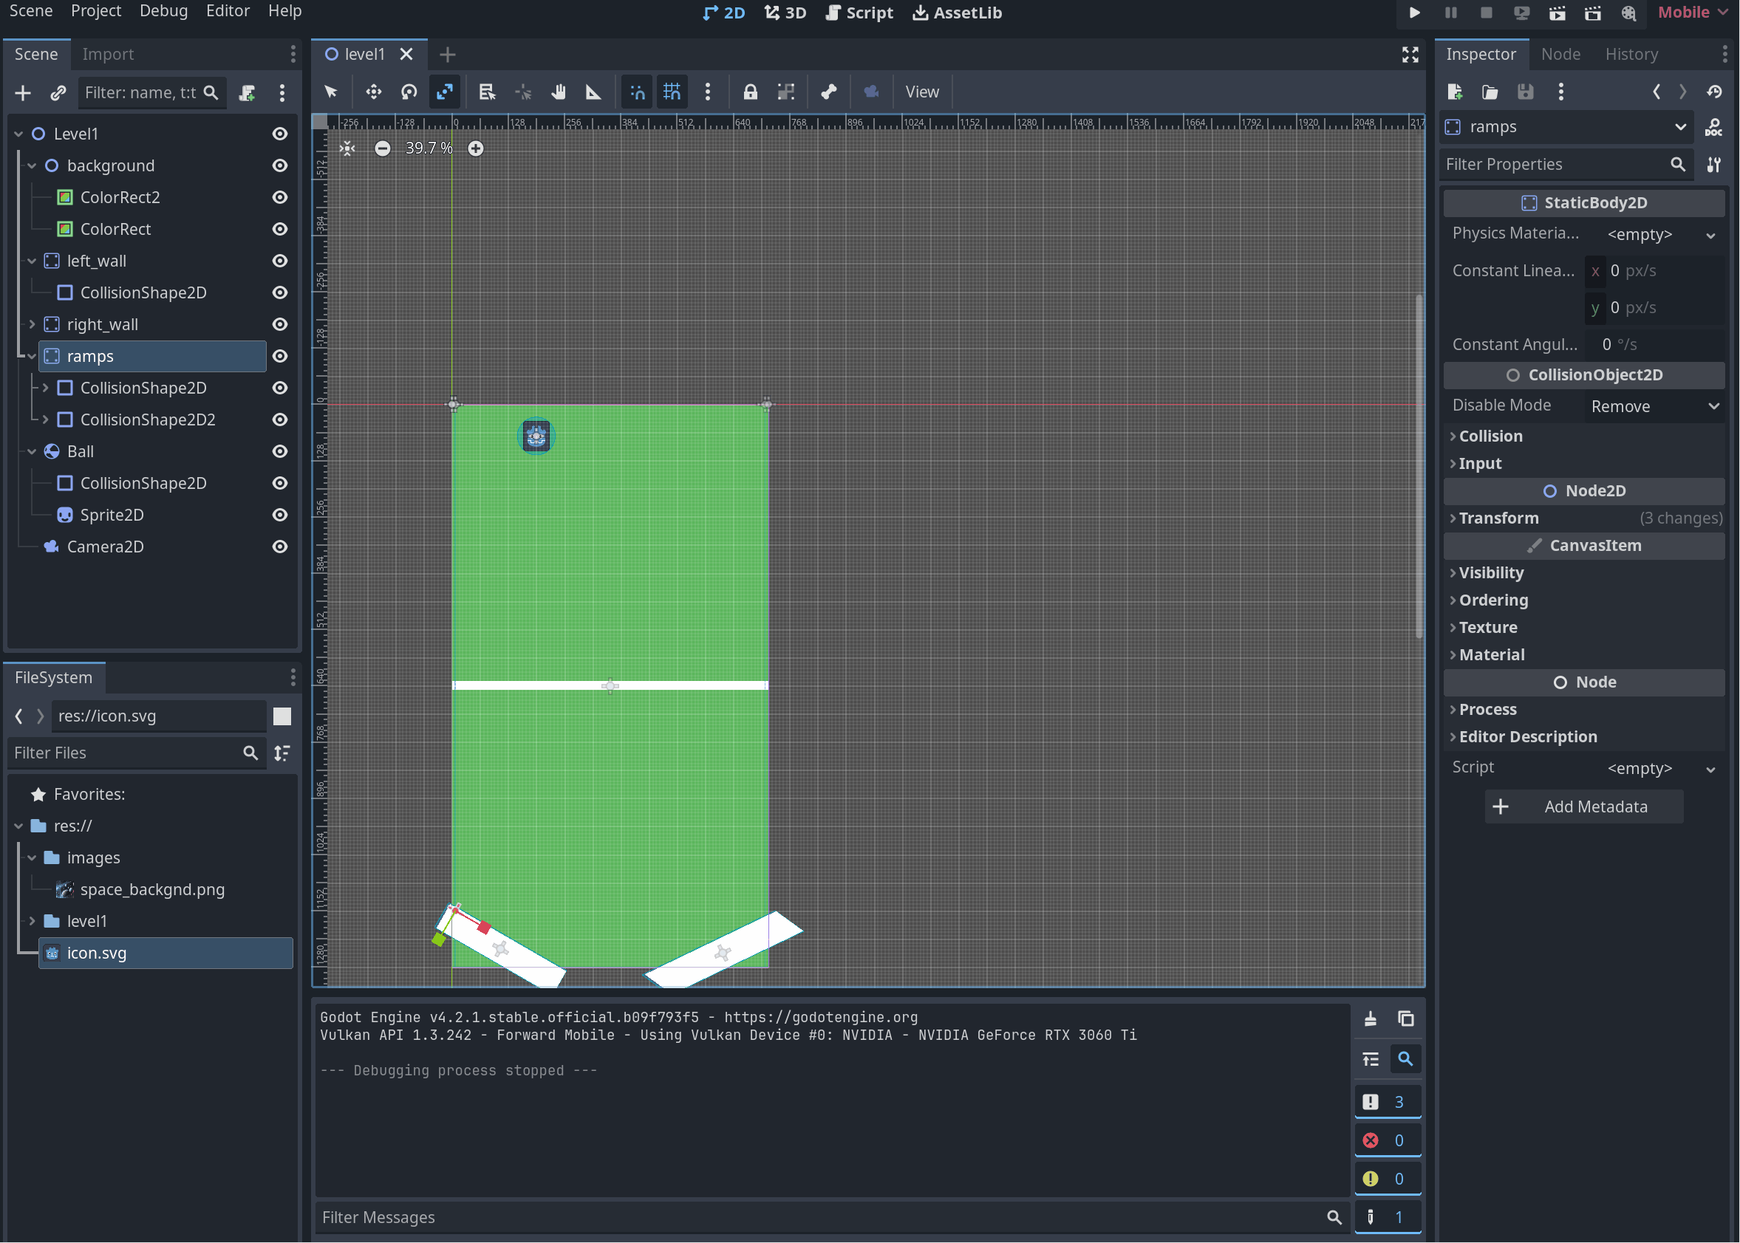Open the Debug menu

(x=163, y=12)
